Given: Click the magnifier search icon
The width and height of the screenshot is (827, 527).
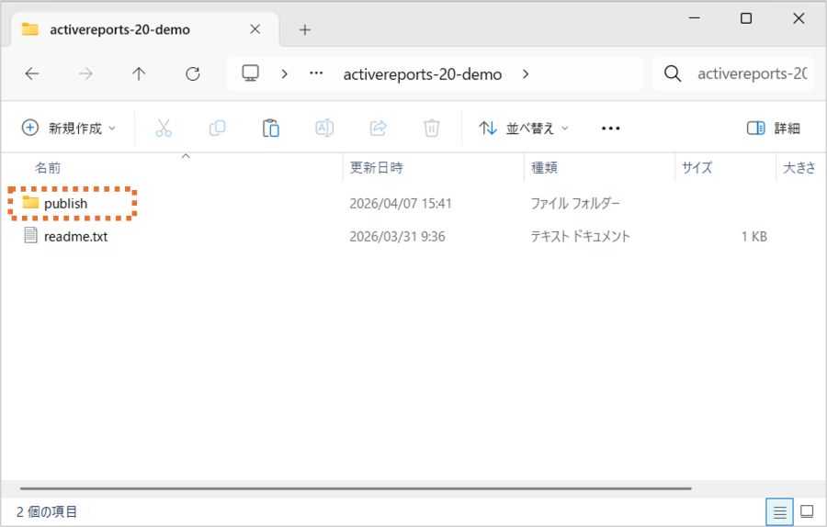Looking at the screenshot, I should click(x=673, y=73).
